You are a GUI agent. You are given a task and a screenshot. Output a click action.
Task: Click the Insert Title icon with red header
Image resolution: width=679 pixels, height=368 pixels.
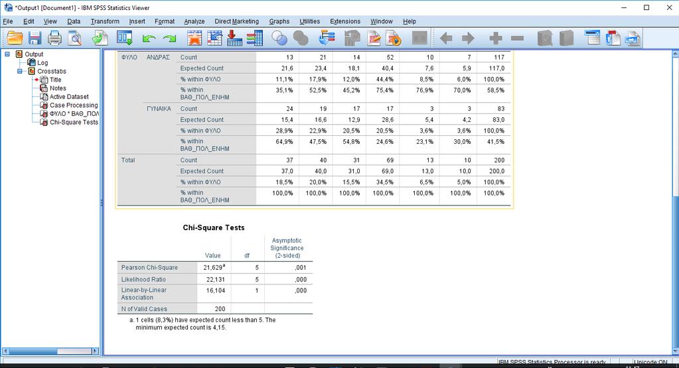[613, 38]
